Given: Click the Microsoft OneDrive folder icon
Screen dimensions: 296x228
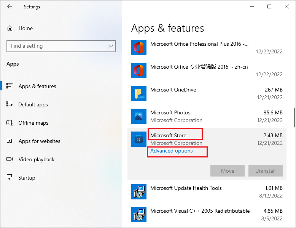Looking at the screenshot, I should click(x=138, y=93).
